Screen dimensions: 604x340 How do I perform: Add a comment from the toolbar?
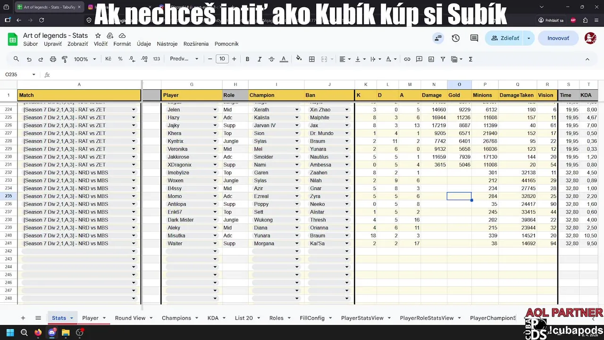tap(419, 59)
